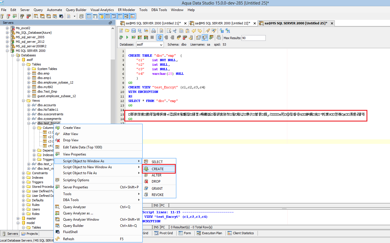Click the New script icon in editor toolbar
390x243 pixels.
click(x=121, y=31)
